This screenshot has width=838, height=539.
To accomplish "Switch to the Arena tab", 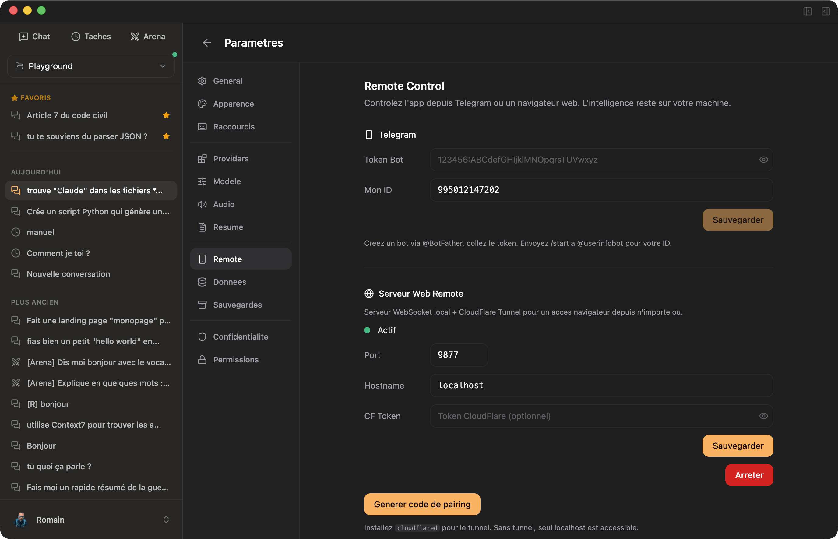I will point(148,36).
